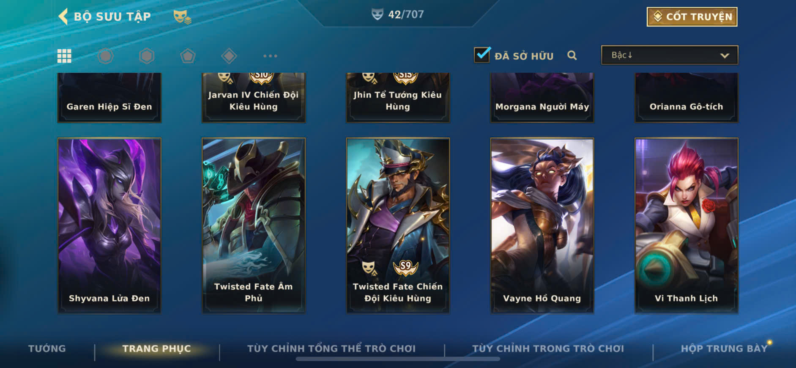
Task: Open the Bậc sort dropdown
Action: point(670,55)
